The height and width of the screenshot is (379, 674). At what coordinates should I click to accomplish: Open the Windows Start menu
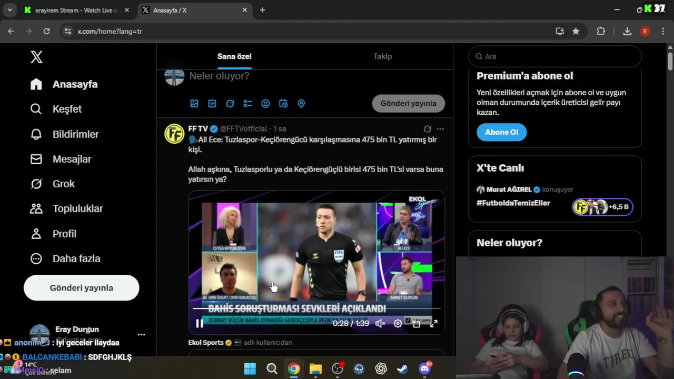pos(250,368)
